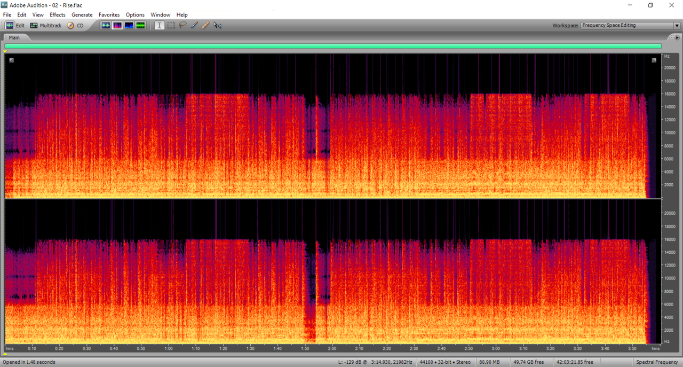Select the Effects Paintbrush tool
This screenshot has height=367, width=683.
pos(194,25)
